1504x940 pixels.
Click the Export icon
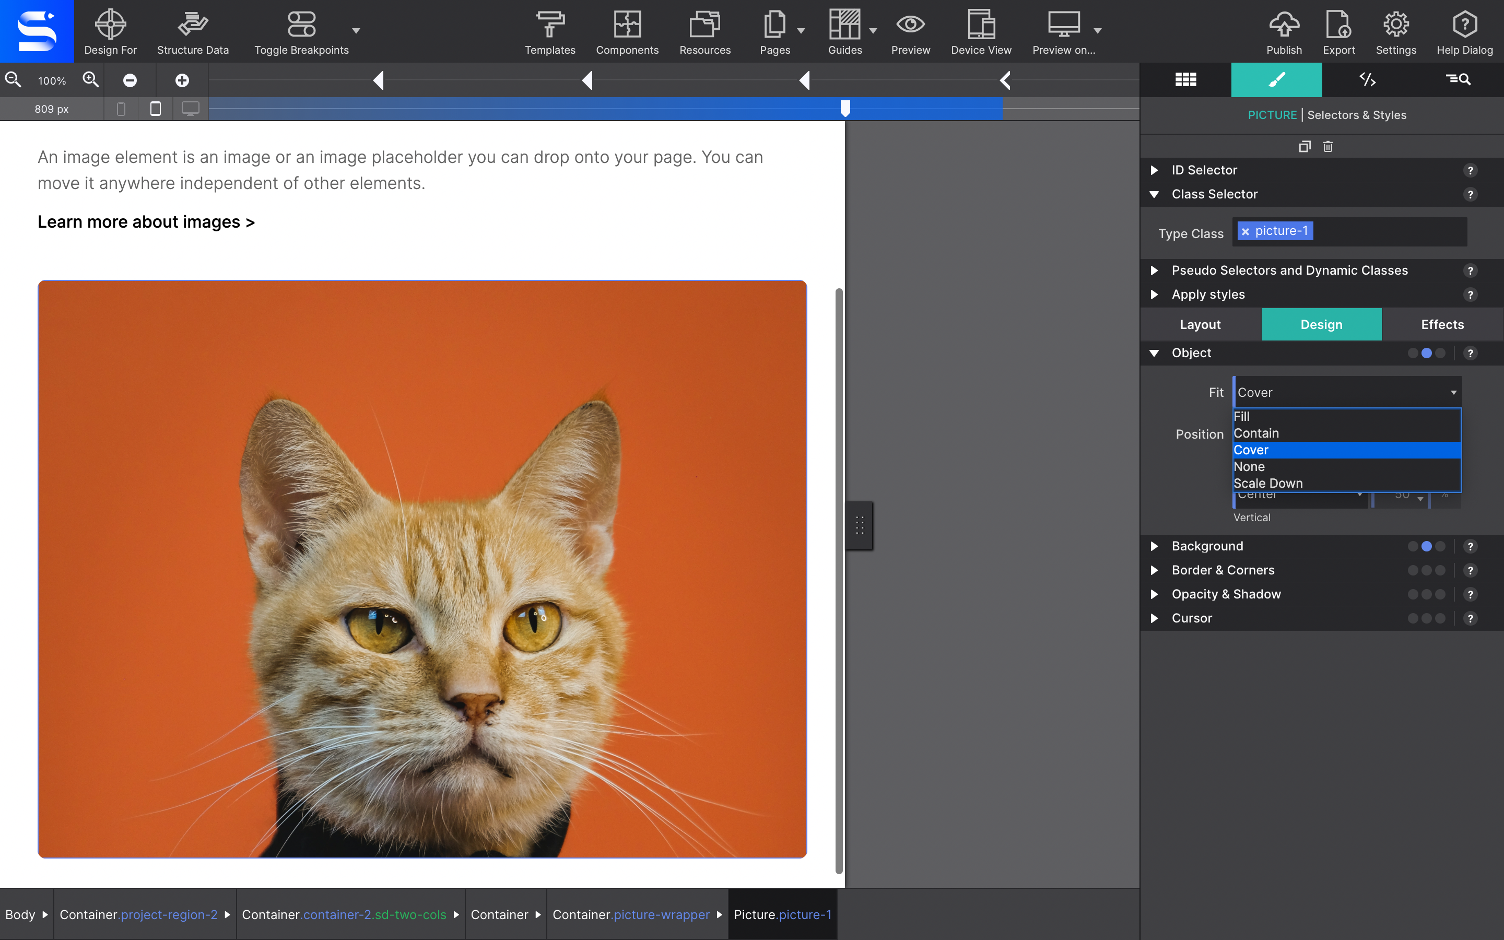tap(1338, 25)
